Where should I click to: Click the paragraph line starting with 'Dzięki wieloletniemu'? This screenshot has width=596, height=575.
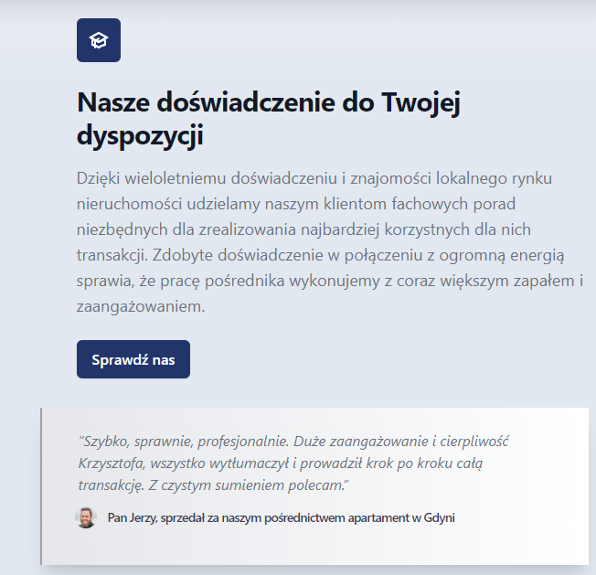pos(314,177)
